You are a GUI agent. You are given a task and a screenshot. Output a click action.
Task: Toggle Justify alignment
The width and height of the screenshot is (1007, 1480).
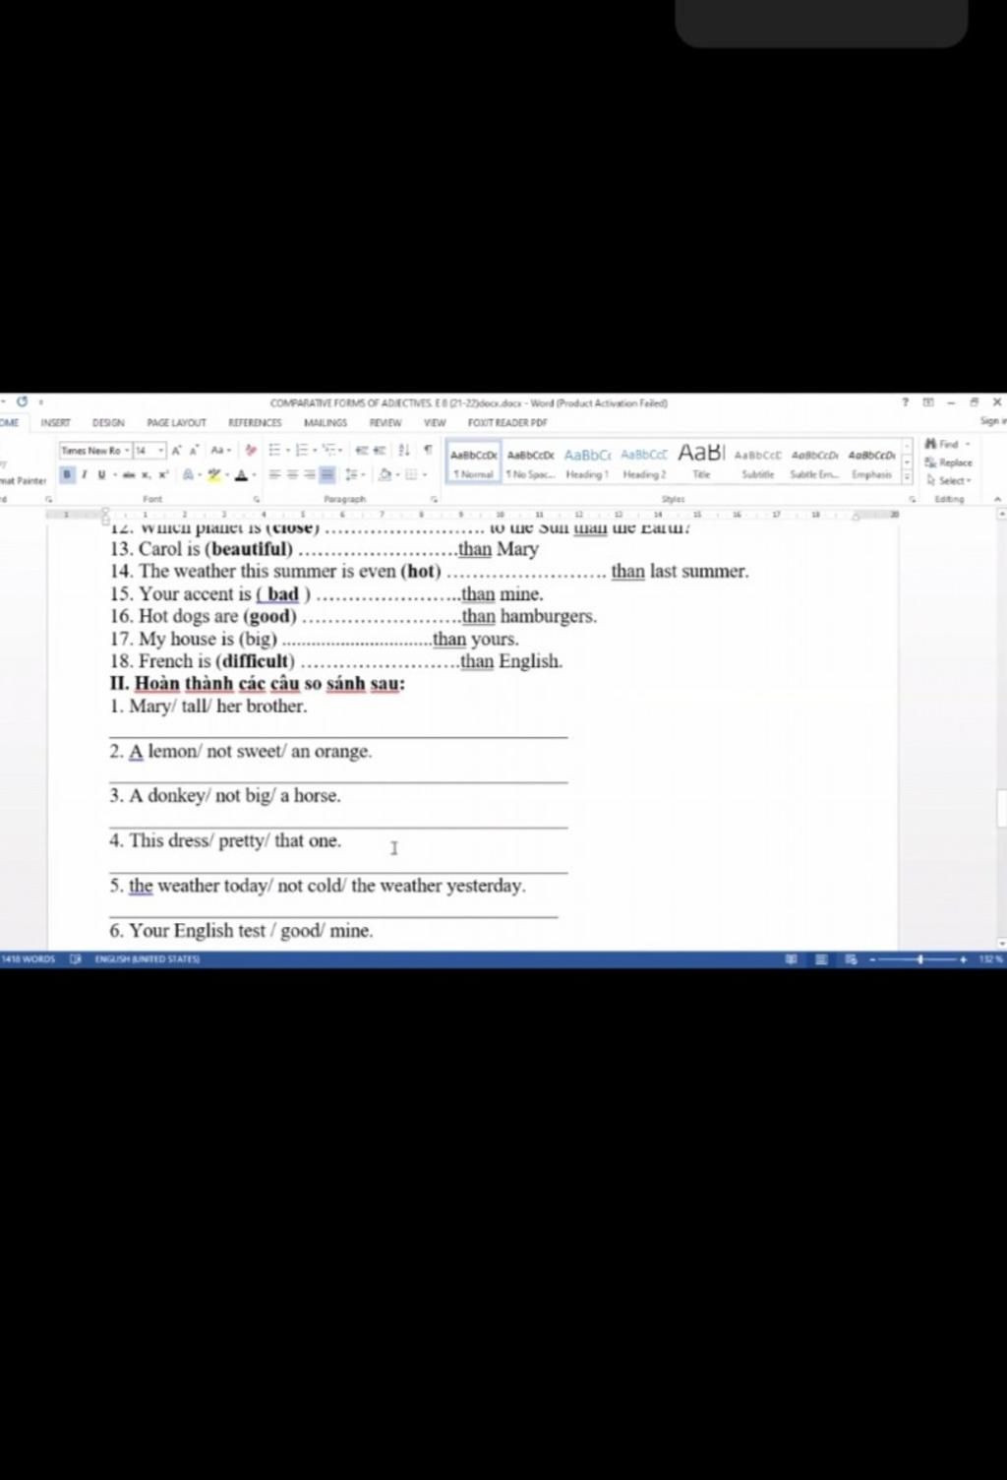(x=327, y=474)
